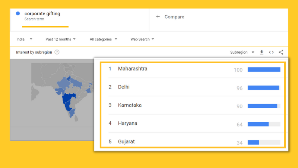The width and height of the screenshot is (298, 168).
Task: Open the Web Search dropdown
Action: [142, 39]
